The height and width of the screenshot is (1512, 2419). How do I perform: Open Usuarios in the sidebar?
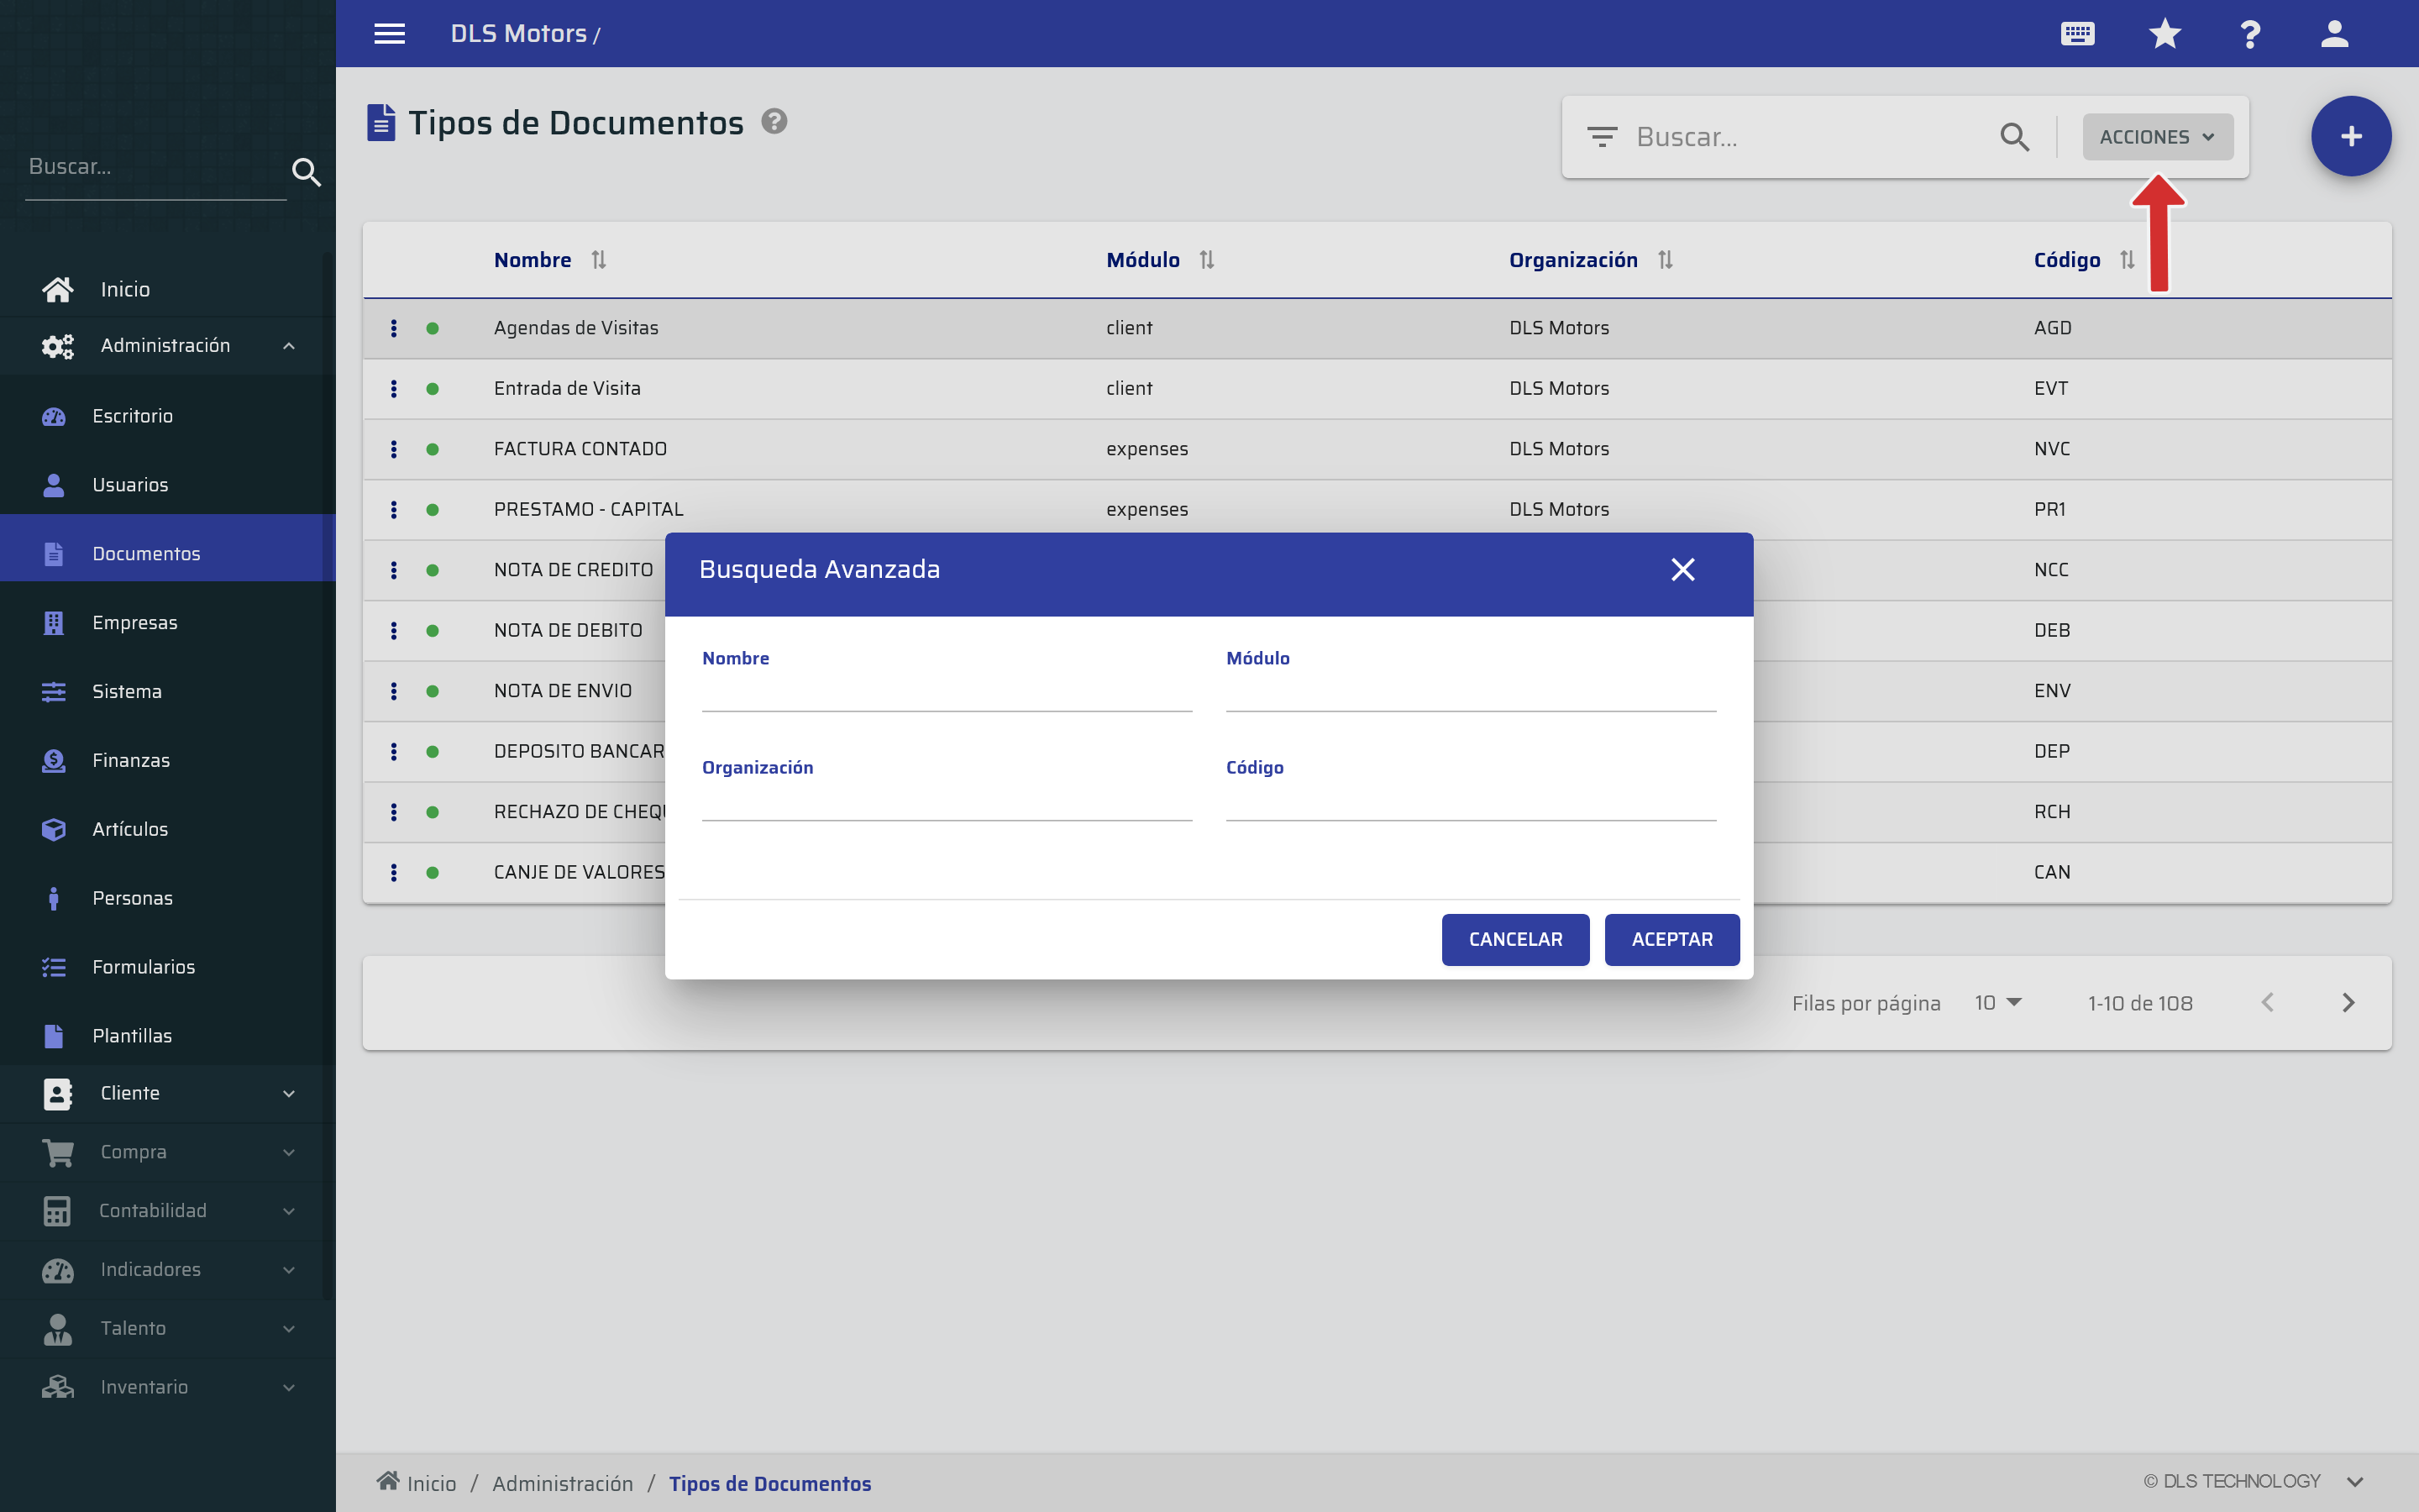[x=130, y=485]
